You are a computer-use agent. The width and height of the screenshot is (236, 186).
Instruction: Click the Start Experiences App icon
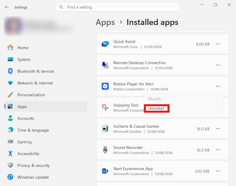105,171
